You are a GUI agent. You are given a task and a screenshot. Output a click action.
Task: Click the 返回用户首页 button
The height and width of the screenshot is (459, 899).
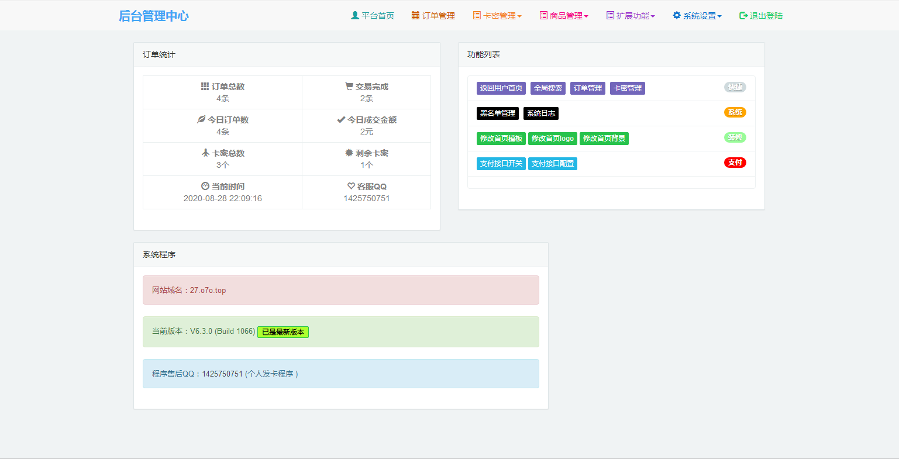pyautogui.click(x=501, y=88)
